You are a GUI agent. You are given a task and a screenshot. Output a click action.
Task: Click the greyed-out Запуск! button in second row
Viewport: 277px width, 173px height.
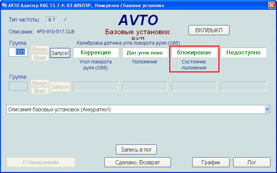point(60,87)
